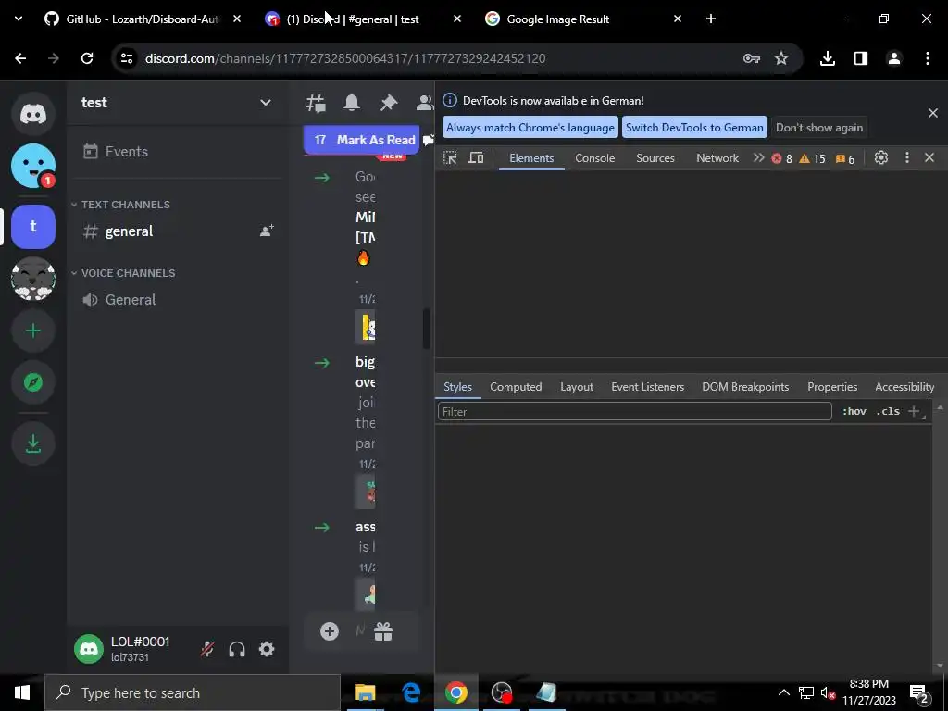
Task: Click the 8 errors indicator
Action: coord(781,158)
